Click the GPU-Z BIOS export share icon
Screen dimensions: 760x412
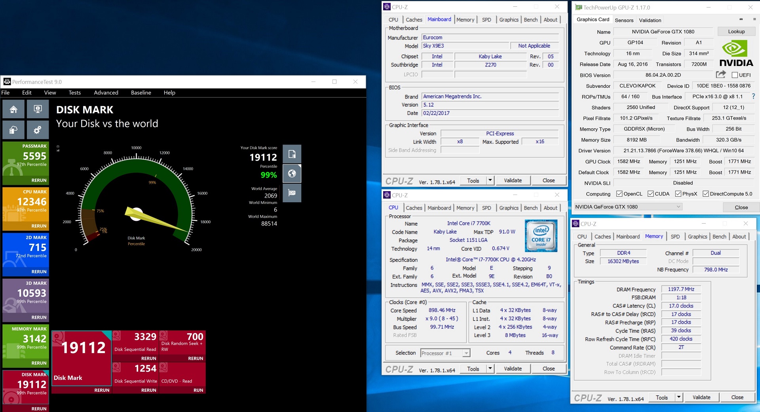721,74
